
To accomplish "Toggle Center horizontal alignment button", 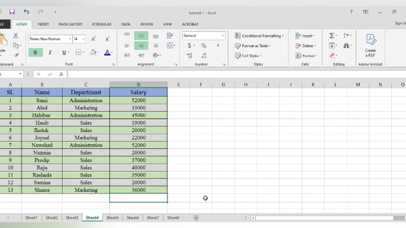I will (x=141, y=46).
